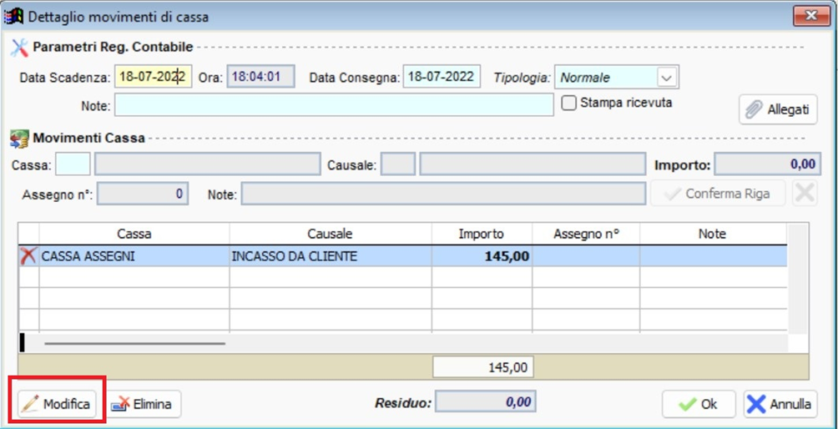
Task: Click the Conferma Riga button
Action: tap(718, 193)
